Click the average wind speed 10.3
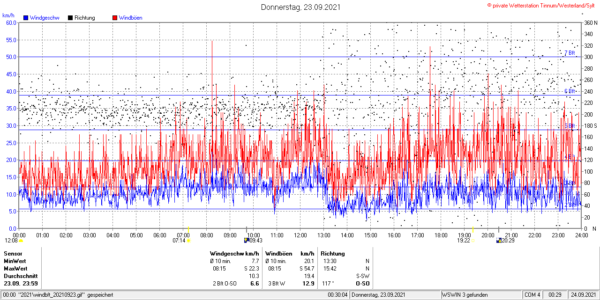Image resolution: width=600 pixels, height=300 pixels. [254, 276]
